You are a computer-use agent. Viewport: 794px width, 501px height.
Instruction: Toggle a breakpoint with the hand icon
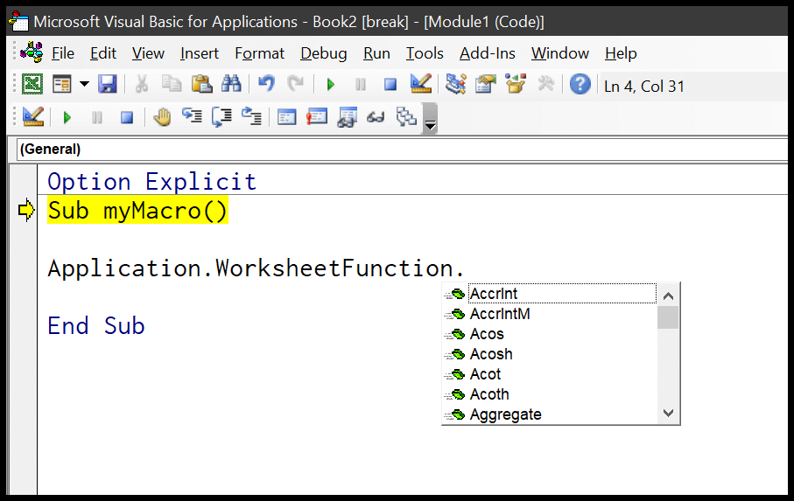coord(161,117)
